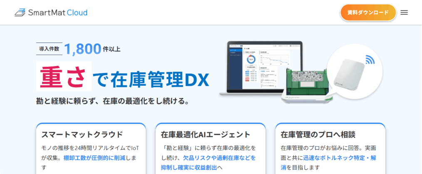
Task: Click the laptop dashboard screenshot
Action: coord(265,68)
